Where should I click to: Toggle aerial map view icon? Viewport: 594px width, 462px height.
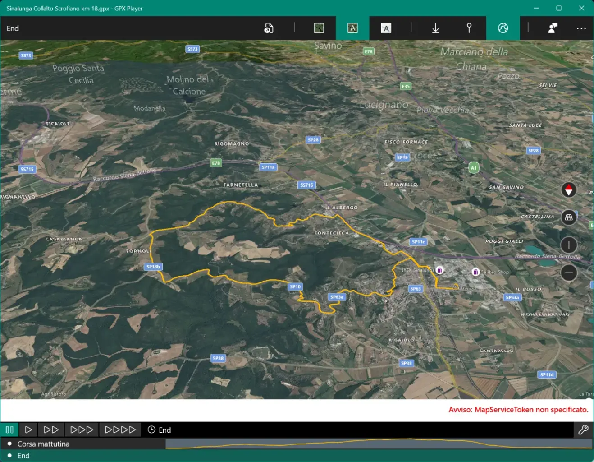click(x=319, y=28)
